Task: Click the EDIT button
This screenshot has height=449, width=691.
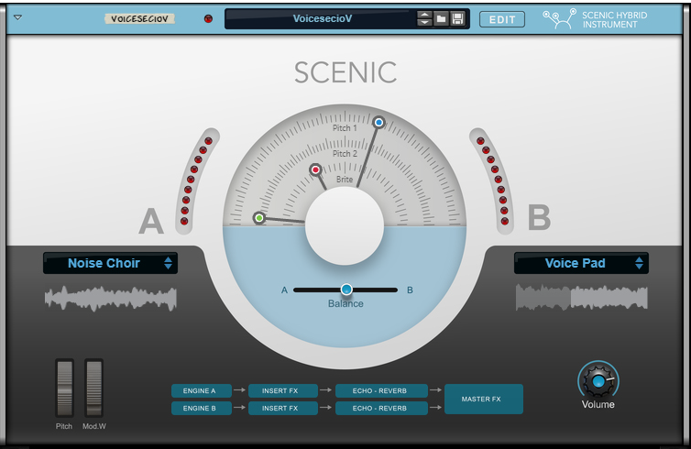Action: pos(502,19)
